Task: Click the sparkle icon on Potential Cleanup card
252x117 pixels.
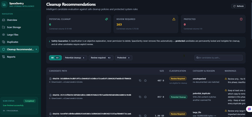Action: pyautogui.click(x=106, y=19)
